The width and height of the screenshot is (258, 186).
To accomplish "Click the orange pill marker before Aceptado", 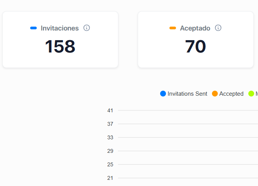I will [x=173, y=28].
